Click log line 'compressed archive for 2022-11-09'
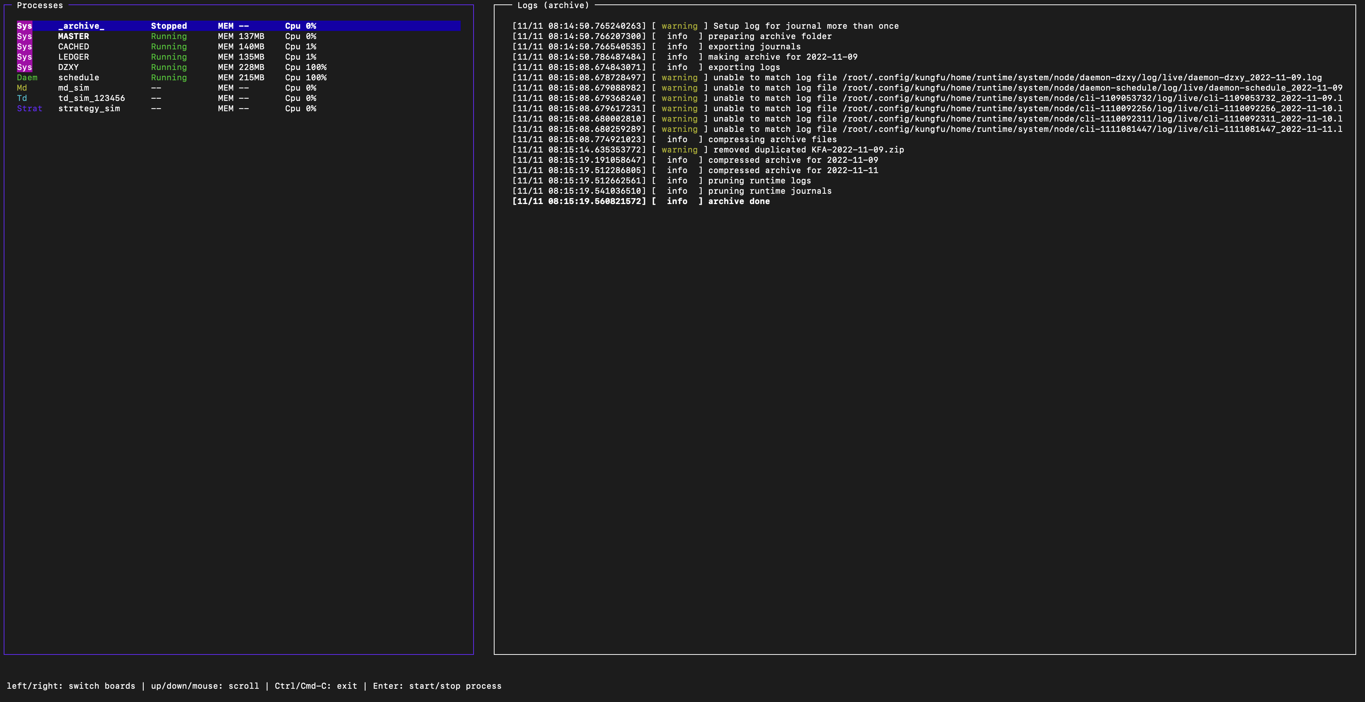 (695, 161)
